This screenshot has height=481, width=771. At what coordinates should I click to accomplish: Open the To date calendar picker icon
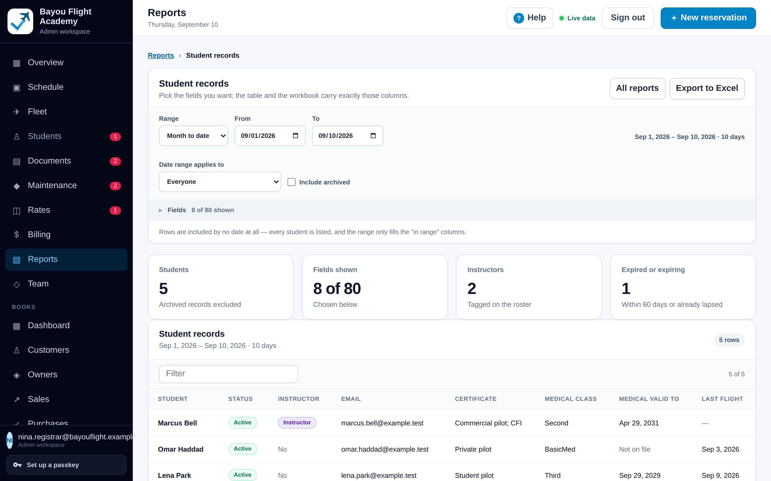tap(373, 136)
